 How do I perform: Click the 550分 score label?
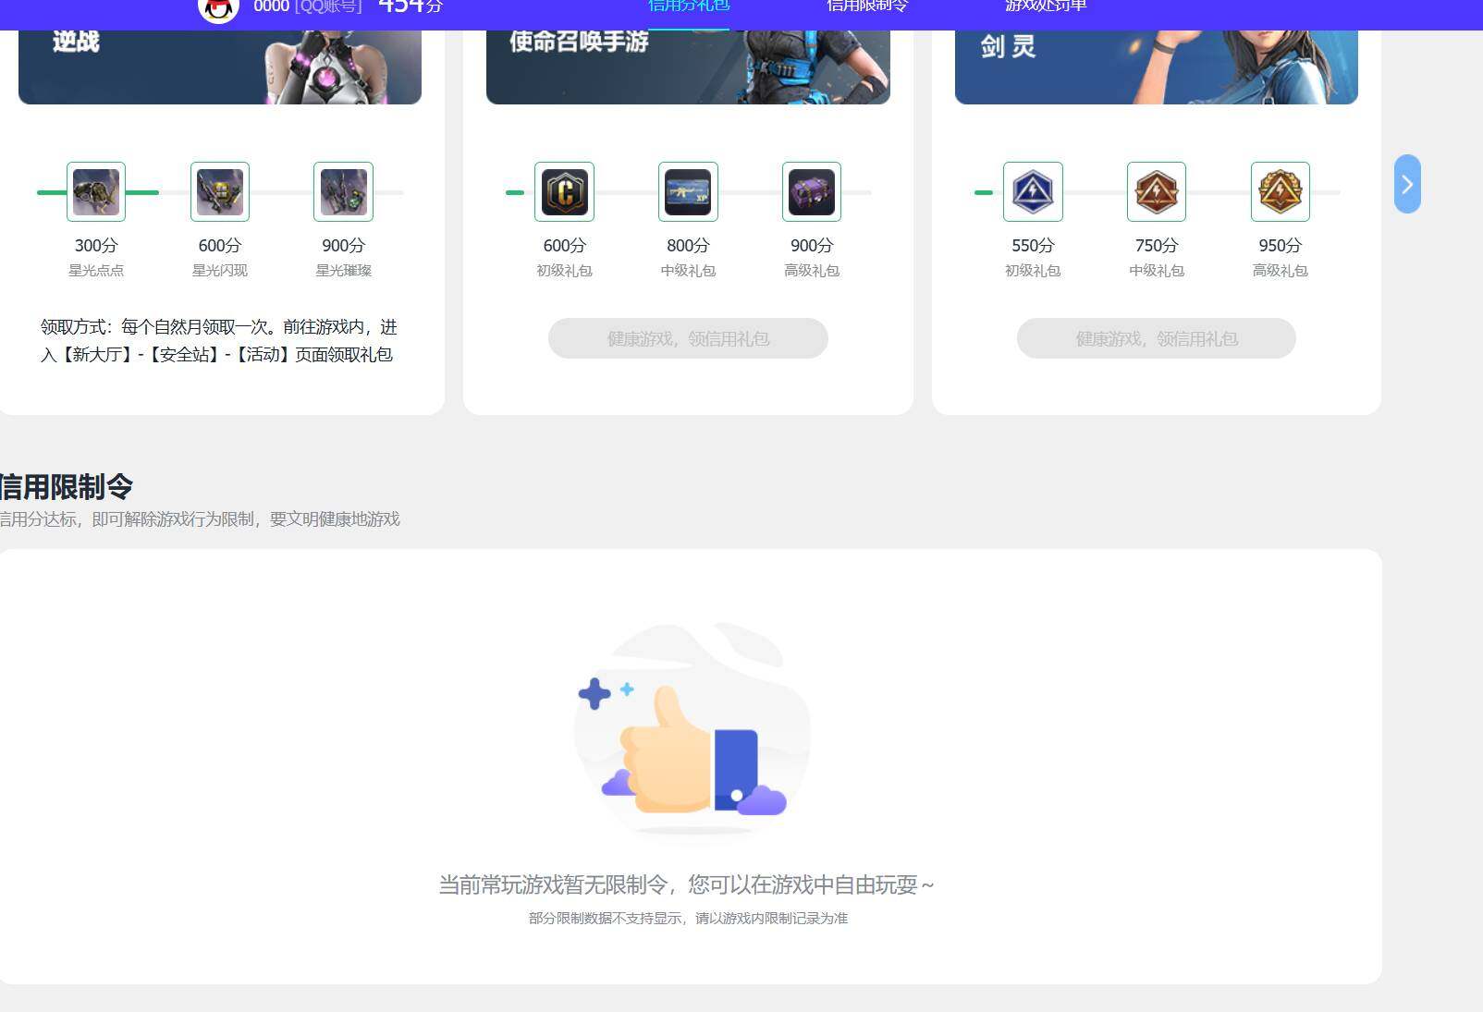[x=1033, y=245]
